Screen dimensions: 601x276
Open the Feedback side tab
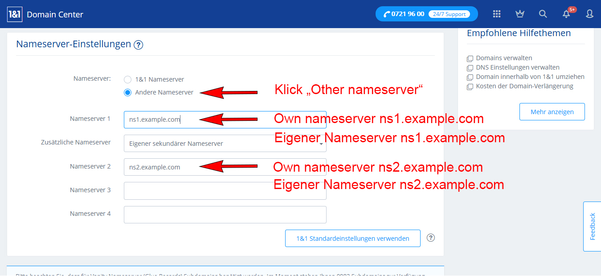(x=592, y=227)
